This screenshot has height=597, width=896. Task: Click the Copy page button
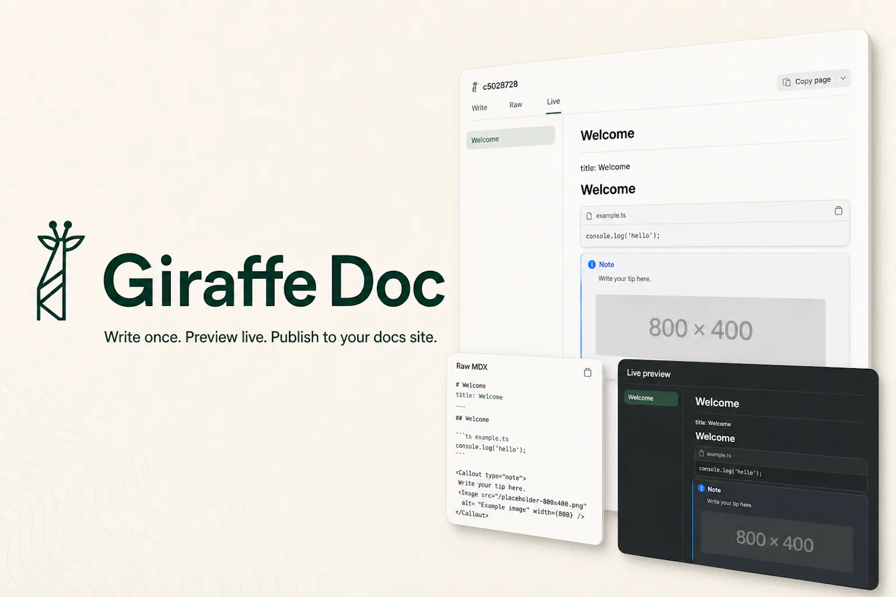[806, 81]
